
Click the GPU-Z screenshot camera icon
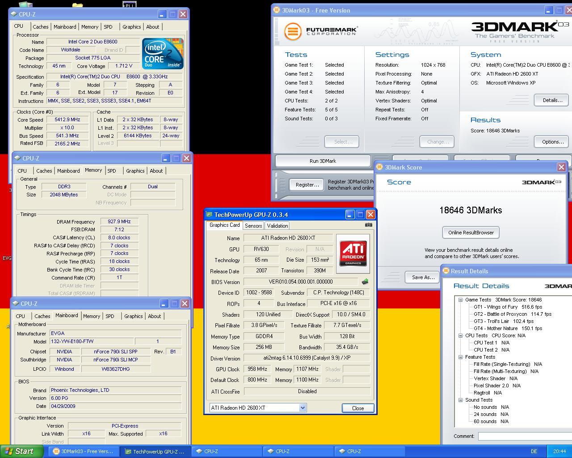coord(368,225)
